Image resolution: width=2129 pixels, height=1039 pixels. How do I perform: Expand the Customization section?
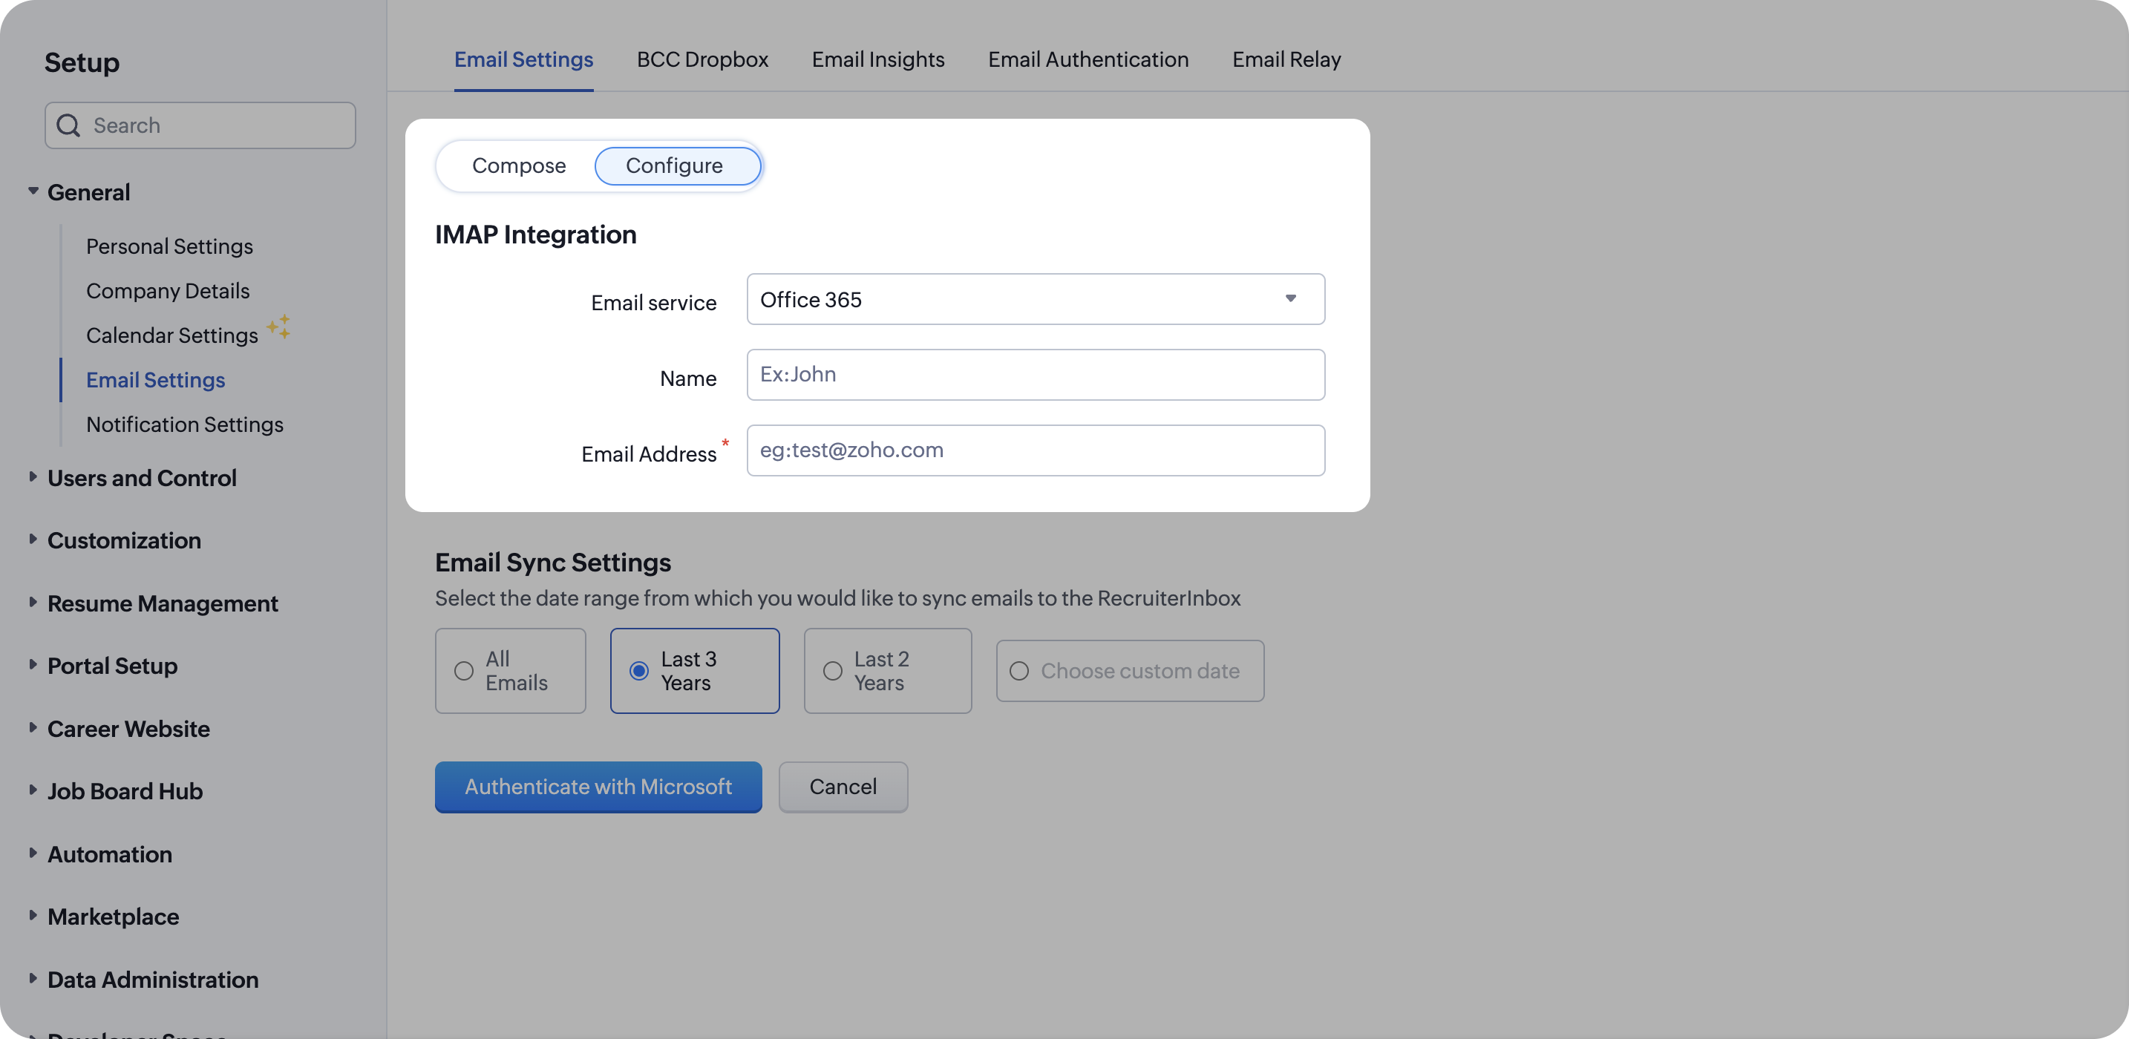pyautogui.click(x=33, y=540)
